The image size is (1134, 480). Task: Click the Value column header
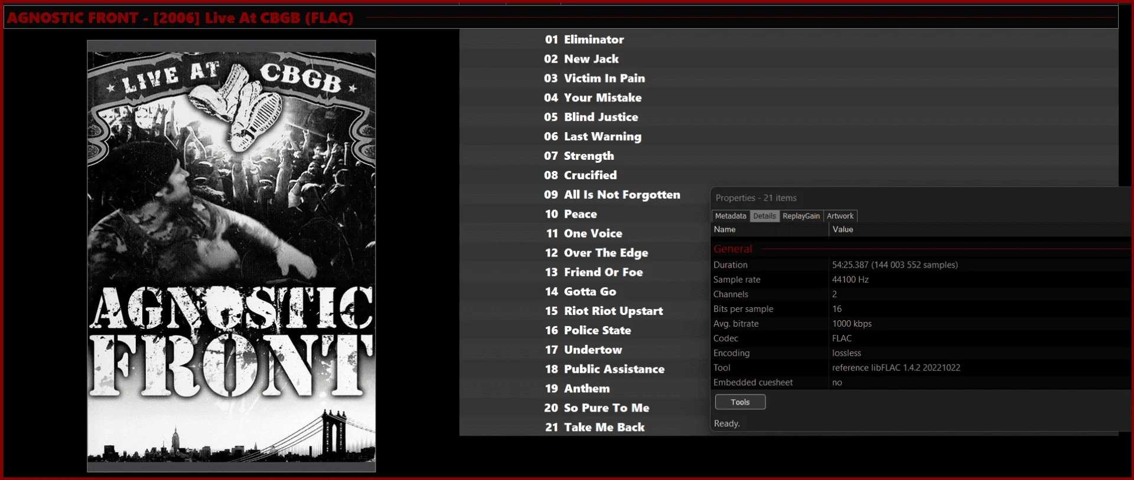click(980, 229)
